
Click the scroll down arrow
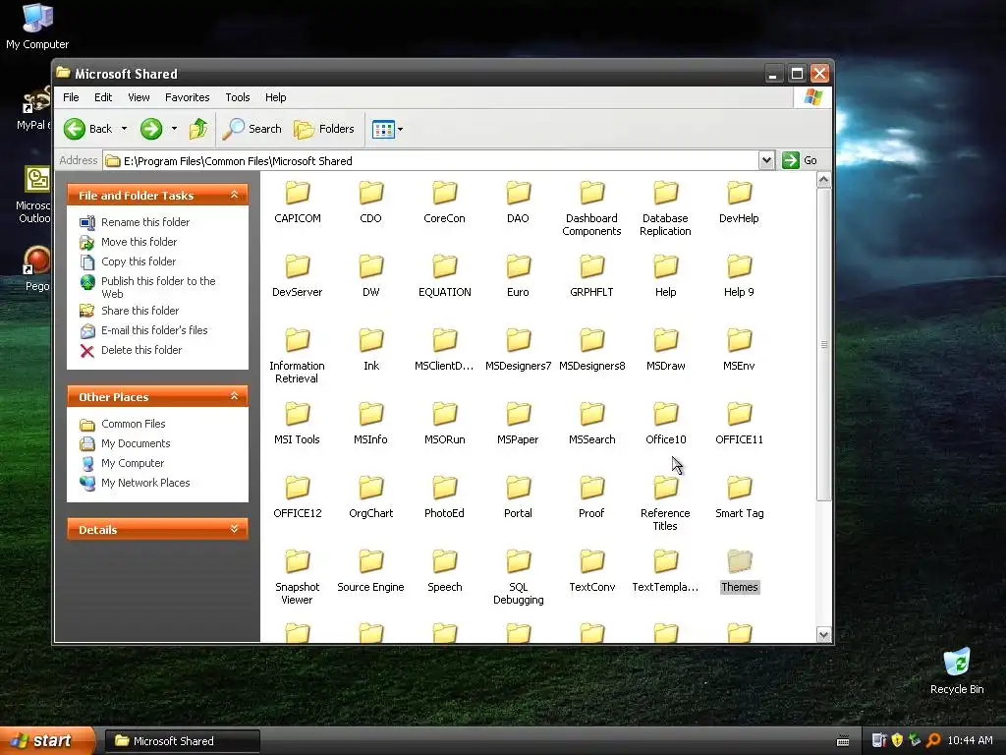(824, 635)
